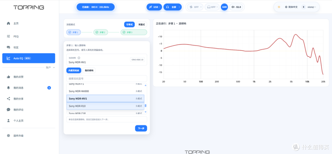Image resolution: width=332 pixels, height=154 pixels.
Task: Click the +10 dB axis label
Action: pyautogui.click(x=160, y=36)
